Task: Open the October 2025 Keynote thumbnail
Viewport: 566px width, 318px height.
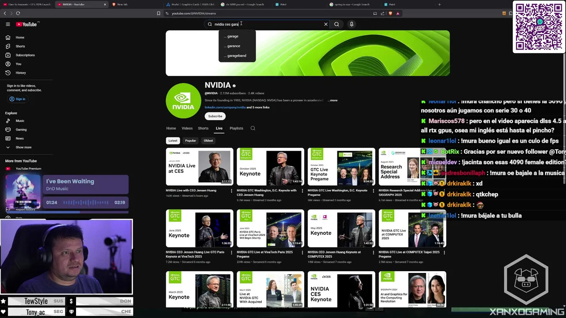Action: 270,167
